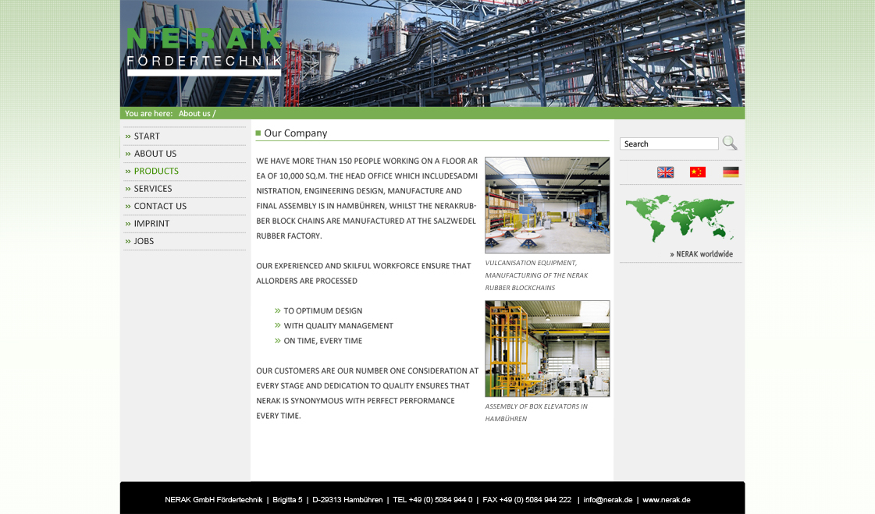The width and height of the screenshot is (875, 514).
Task: Click the Our Company heading
Action: (296, 133)
